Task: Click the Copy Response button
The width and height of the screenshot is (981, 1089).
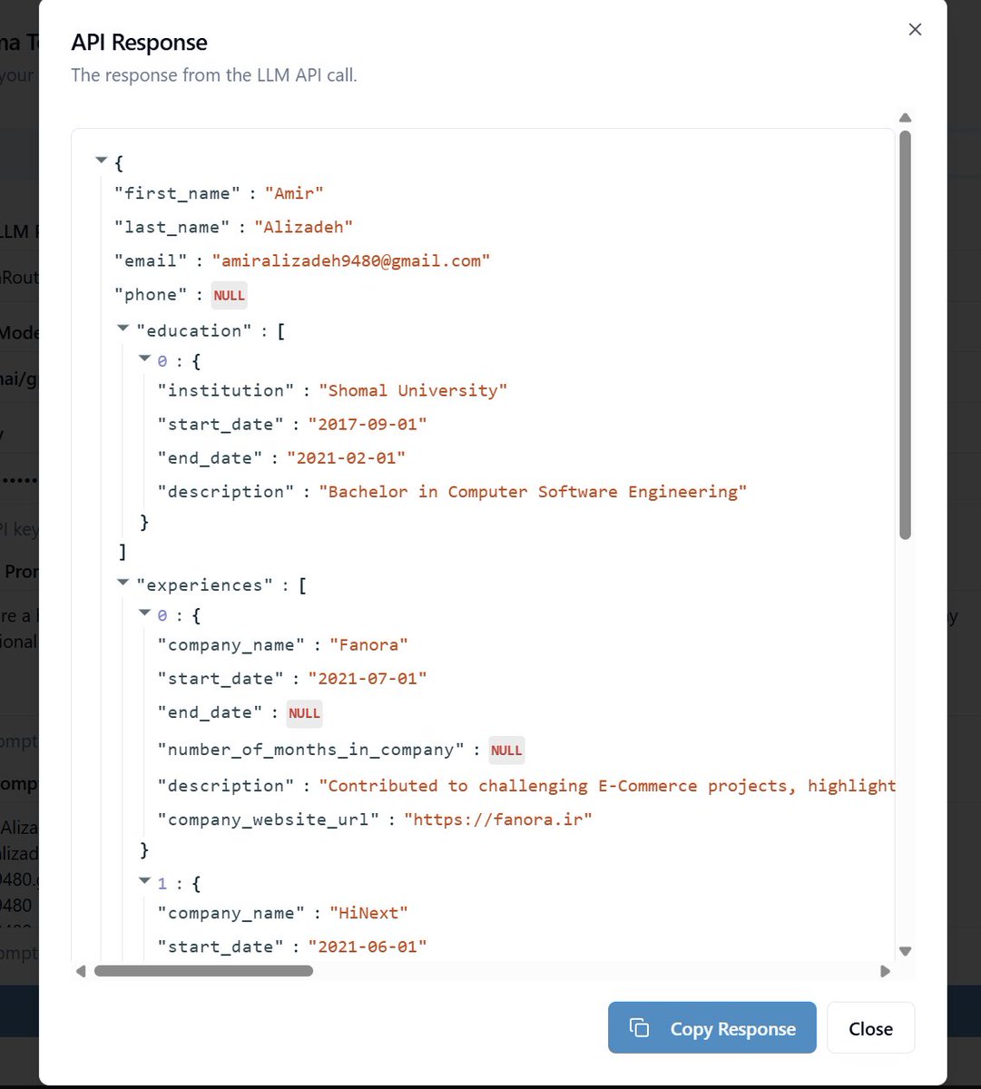Action: click(x=712, y=1028)
